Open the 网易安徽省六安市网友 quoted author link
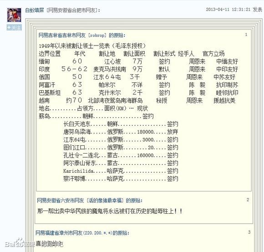 tap(60, 201)
